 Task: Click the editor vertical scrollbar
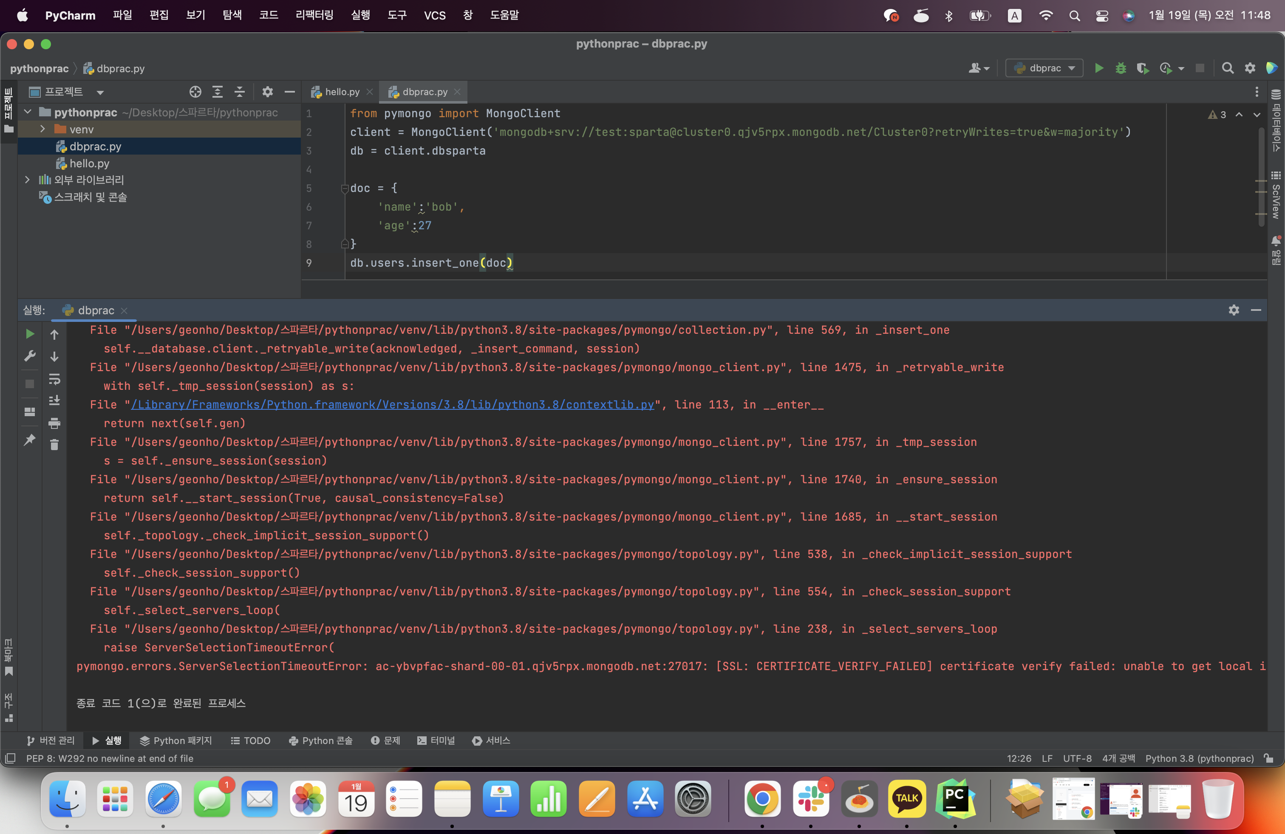tap(1261, 178)
